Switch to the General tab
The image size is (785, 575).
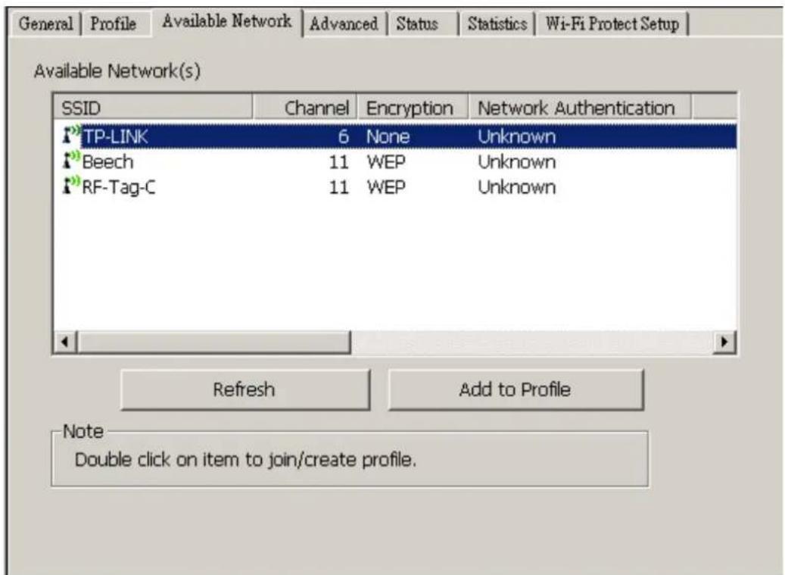45,23
